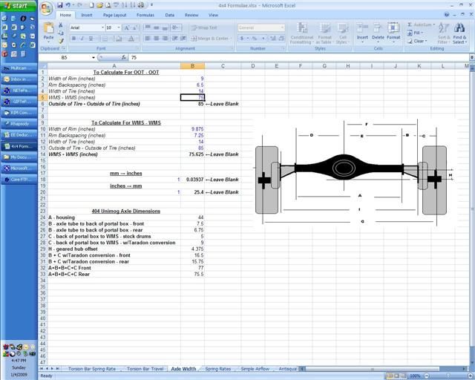
Task: Click the Paste icon in Clipboard group
Action: coord(49,30)
